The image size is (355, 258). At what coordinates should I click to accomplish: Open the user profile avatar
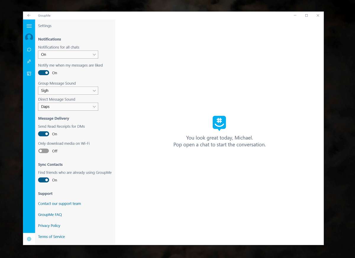[29, 37]
